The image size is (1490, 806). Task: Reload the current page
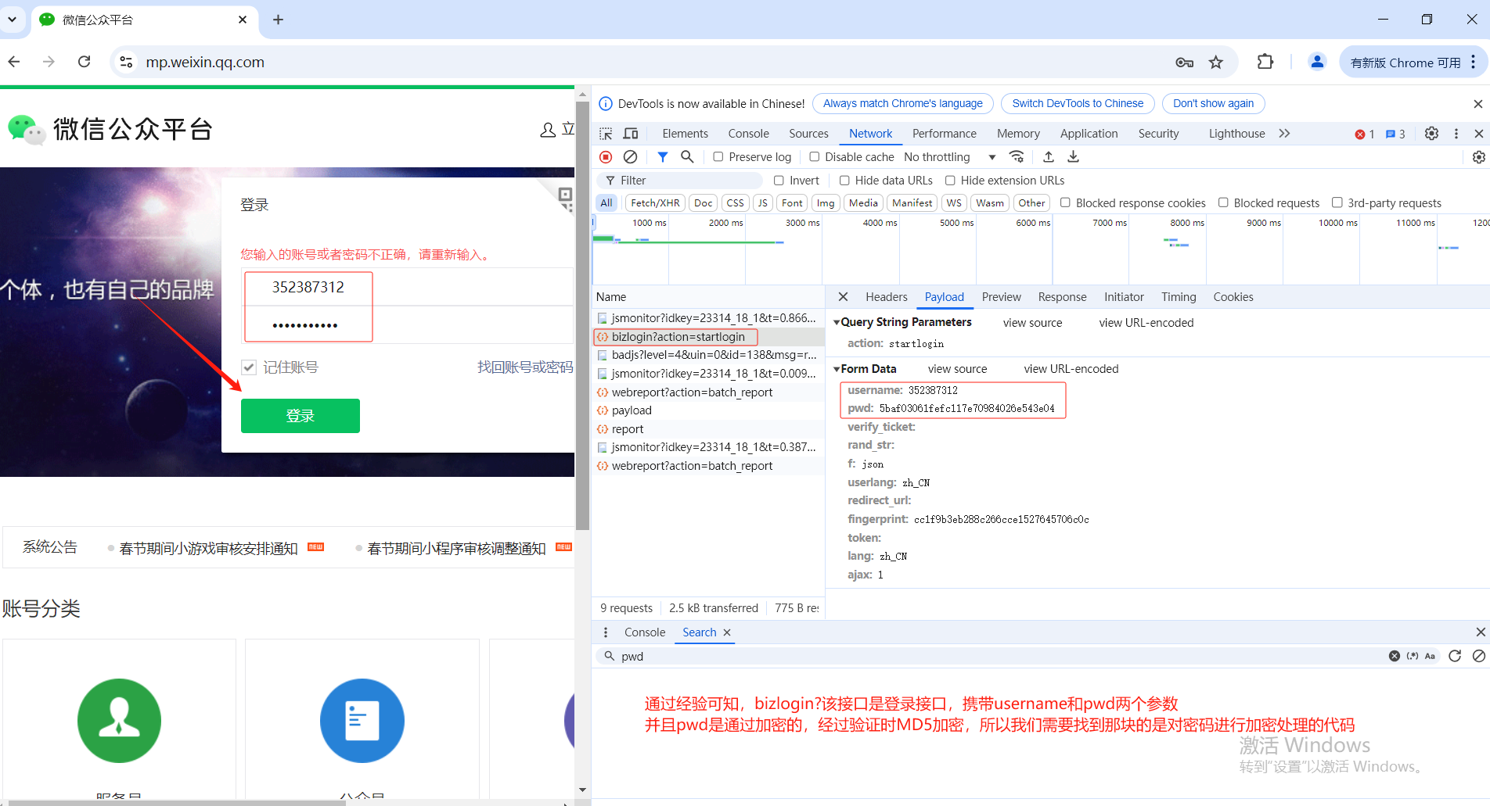pyautogui.click(x=85, y=62)
